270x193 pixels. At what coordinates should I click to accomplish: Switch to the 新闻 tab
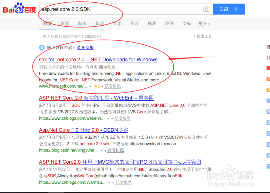[x=65, y=23]
